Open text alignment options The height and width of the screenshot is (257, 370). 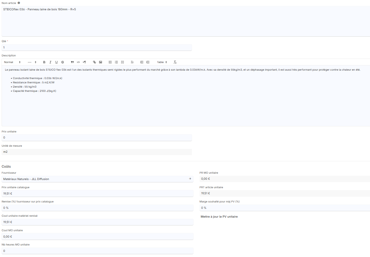(x=132, y=62)
